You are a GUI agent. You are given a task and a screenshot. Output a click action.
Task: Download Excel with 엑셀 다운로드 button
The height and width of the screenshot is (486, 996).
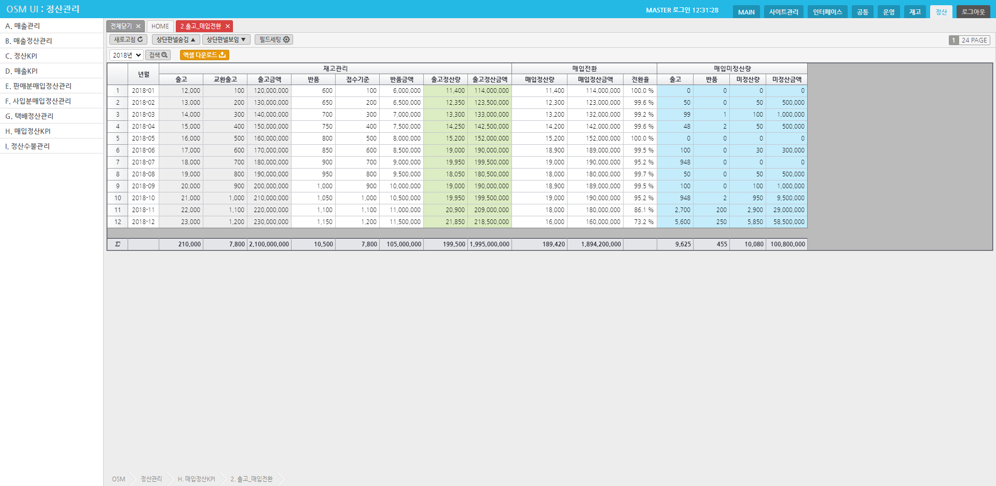(204, 55)
